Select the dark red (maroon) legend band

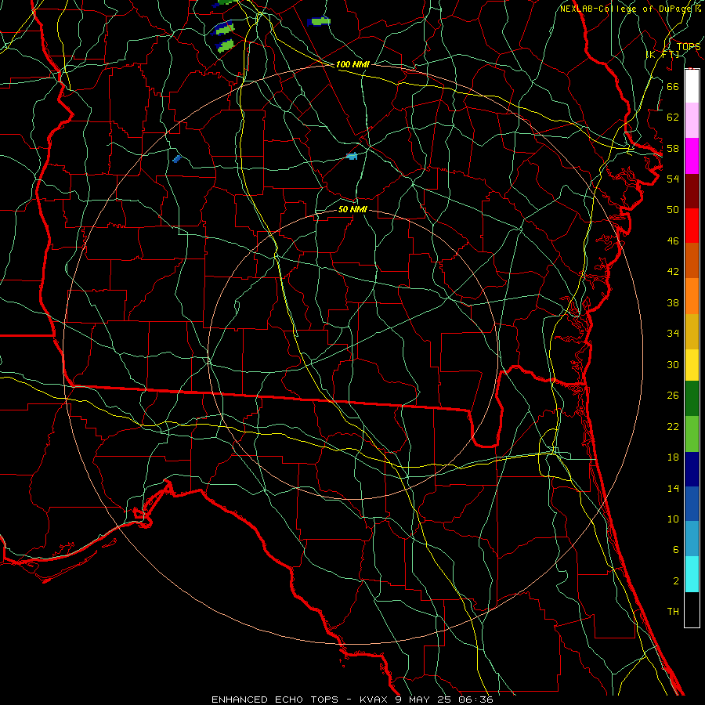tap(692, 190)
